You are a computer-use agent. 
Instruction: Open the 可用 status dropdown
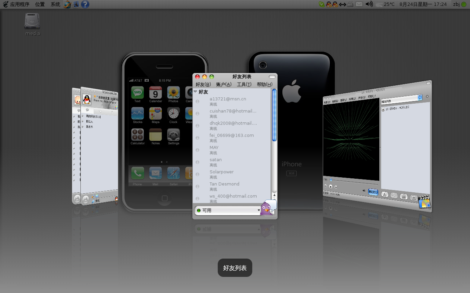click(228, 211)
